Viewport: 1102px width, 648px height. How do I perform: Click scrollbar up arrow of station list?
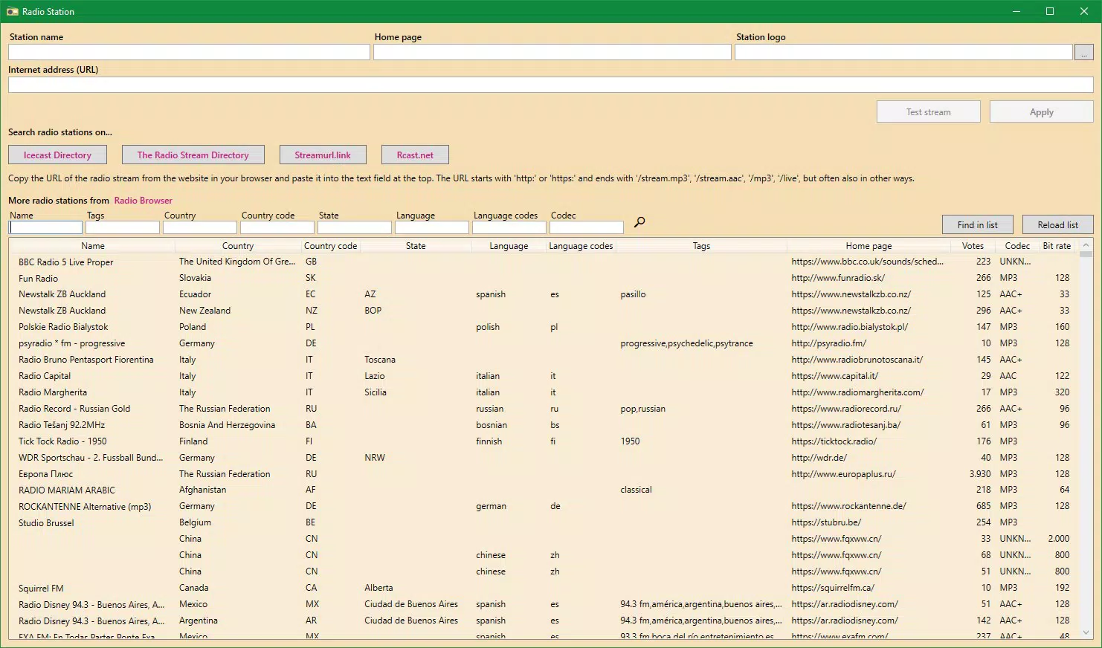pyautogui.click(x=1086, y=244)
